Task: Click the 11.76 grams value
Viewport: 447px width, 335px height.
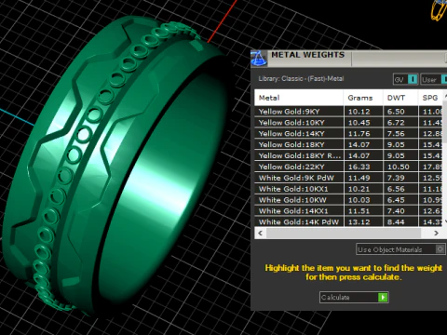Action: [x=359, y=134]
